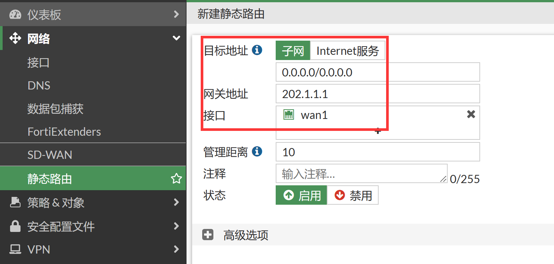Click the 注释 comment text box

click(x=361, y=174)
